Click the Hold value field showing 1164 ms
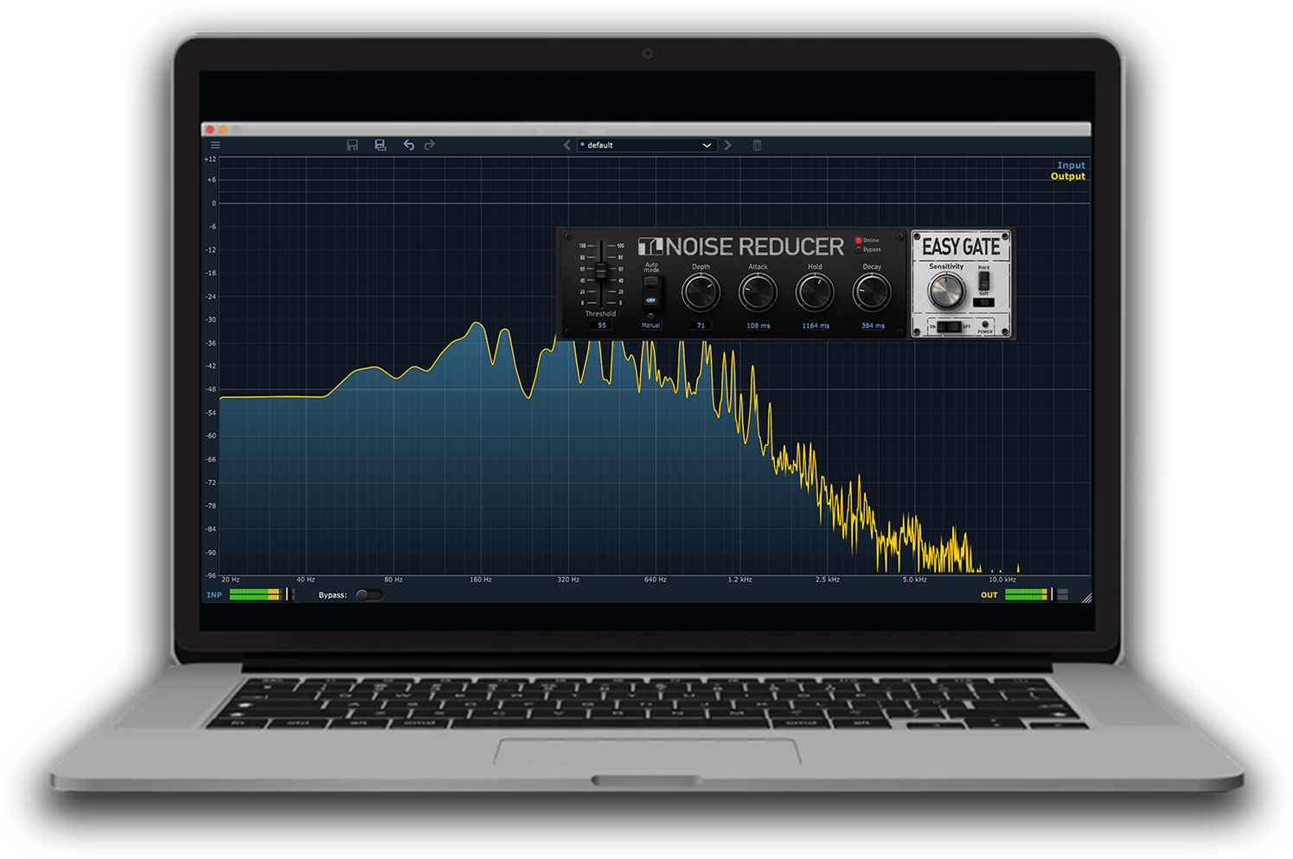The image size is (1293, 859). (815, 326)
